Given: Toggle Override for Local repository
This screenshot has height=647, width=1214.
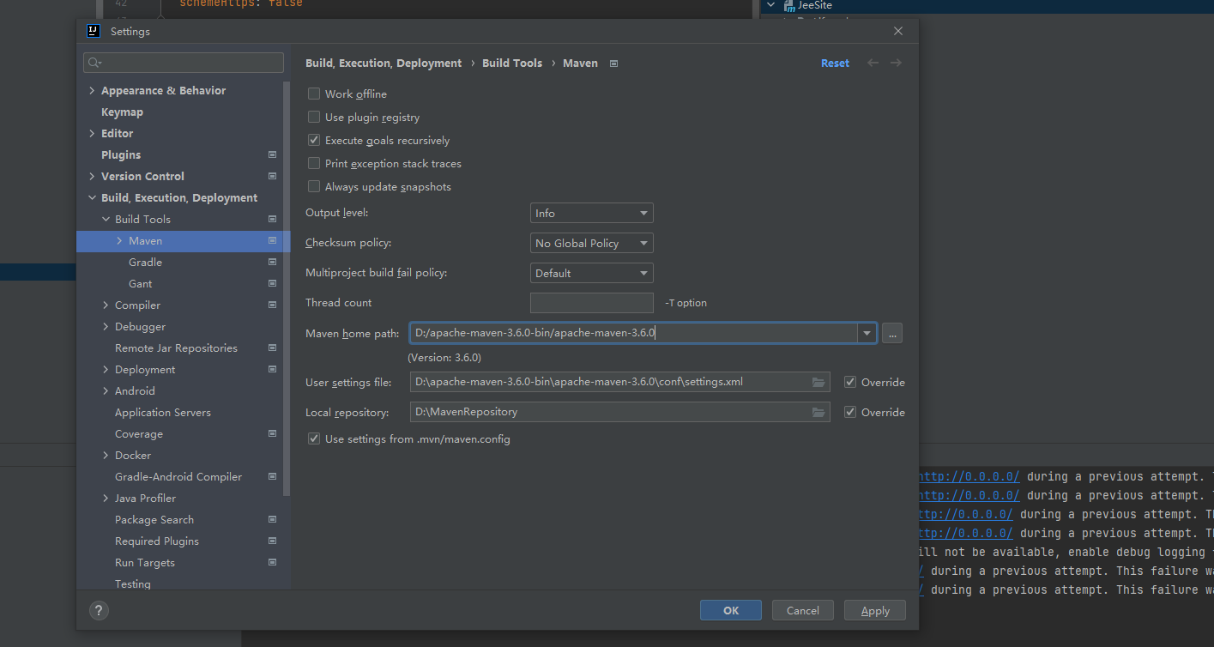Looking at the screenshot, I should click(x=850, y=413).
